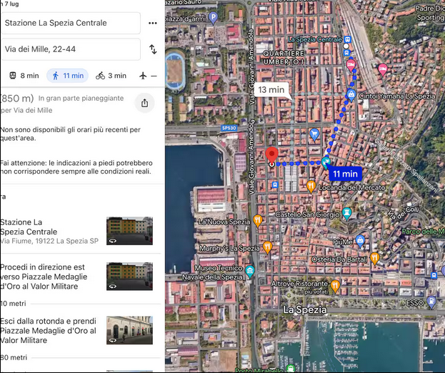The height and width of the screenshot is (373, 445).
Task: Edit the destination field Via dei Mille, 22-44
Action: (x=70, y=49)
